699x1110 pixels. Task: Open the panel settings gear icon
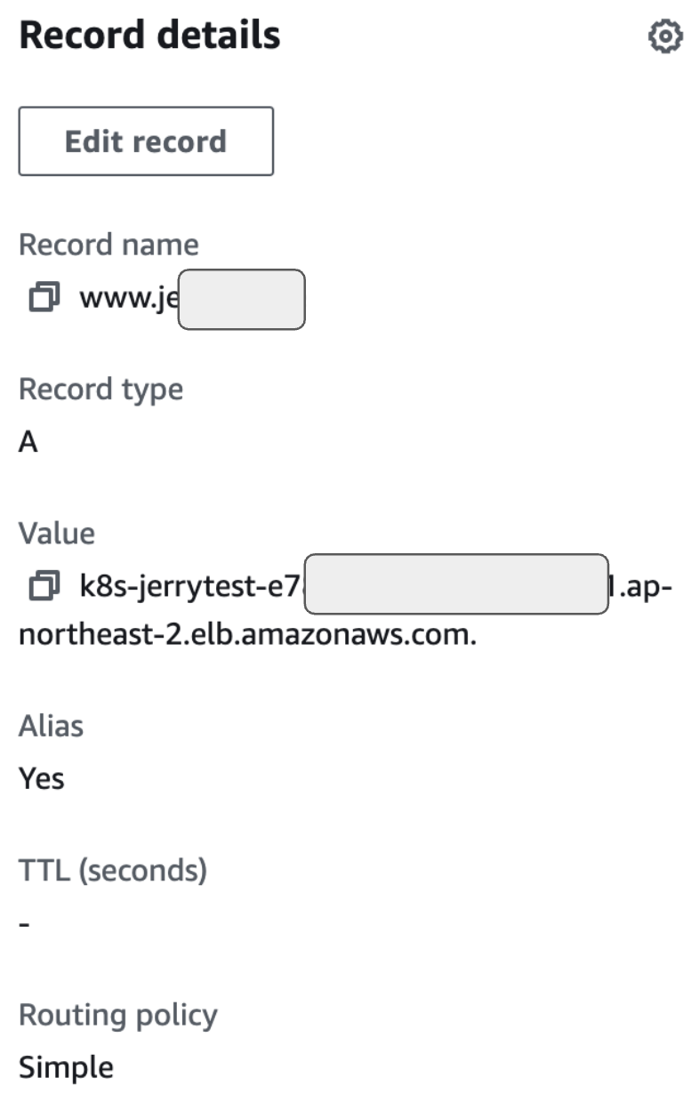point(665,37)
